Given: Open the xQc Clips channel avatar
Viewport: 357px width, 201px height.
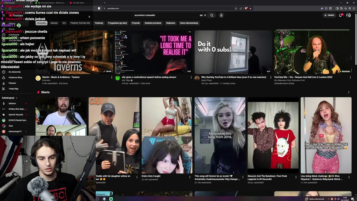Looking at the screenshot, I should pos(118,78).
